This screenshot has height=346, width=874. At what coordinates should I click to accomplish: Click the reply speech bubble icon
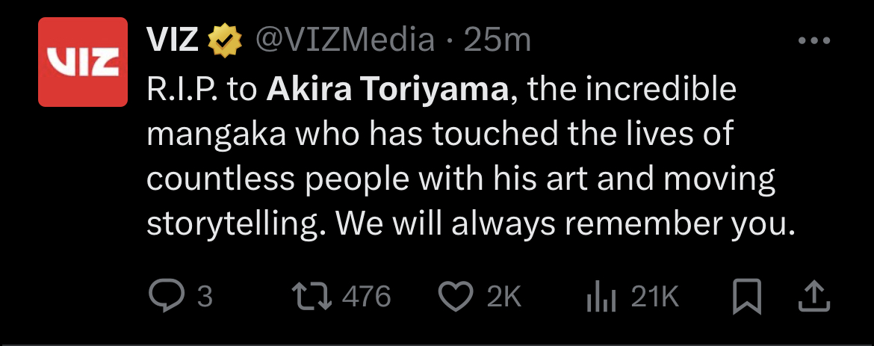tap(167, 296)
